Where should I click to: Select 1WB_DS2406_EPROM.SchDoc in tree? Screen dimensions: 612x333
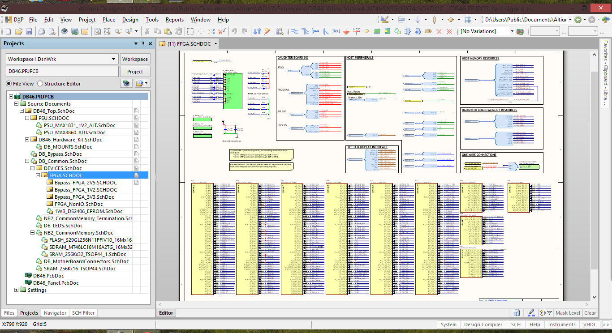88,211
